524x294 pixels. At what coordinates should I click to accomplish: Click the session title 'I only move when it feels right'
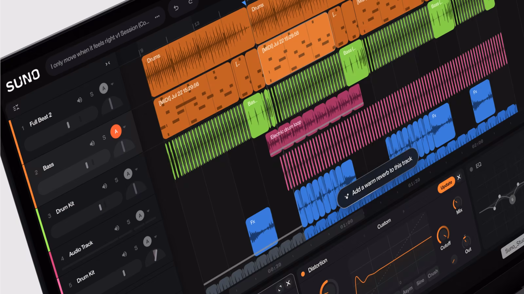point(100,44)
